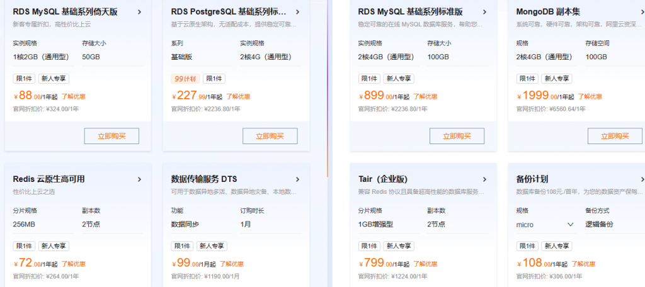This screenshot has width=645, height=287.
Task: Expand the micro 规格 dropdown
Action: pos(571,224)
